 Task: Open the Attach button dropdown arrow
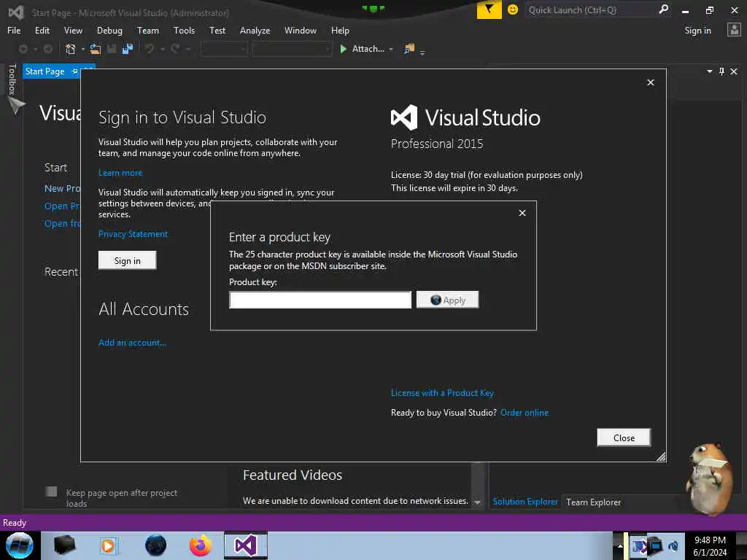coord(391,49)
